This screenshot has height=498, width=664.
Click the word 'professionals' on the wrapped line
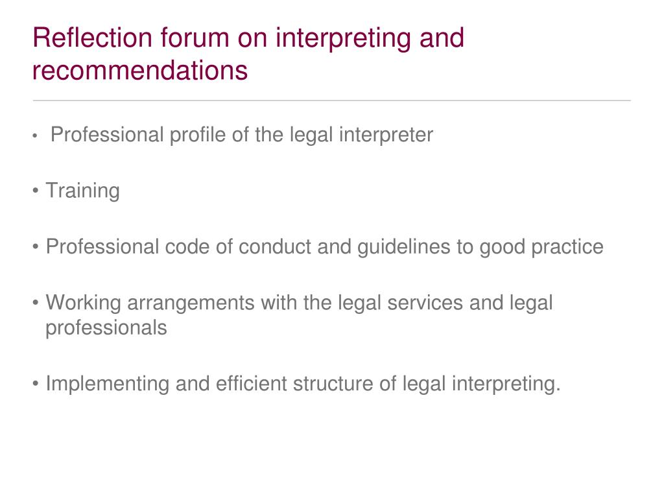click(106, 328)
